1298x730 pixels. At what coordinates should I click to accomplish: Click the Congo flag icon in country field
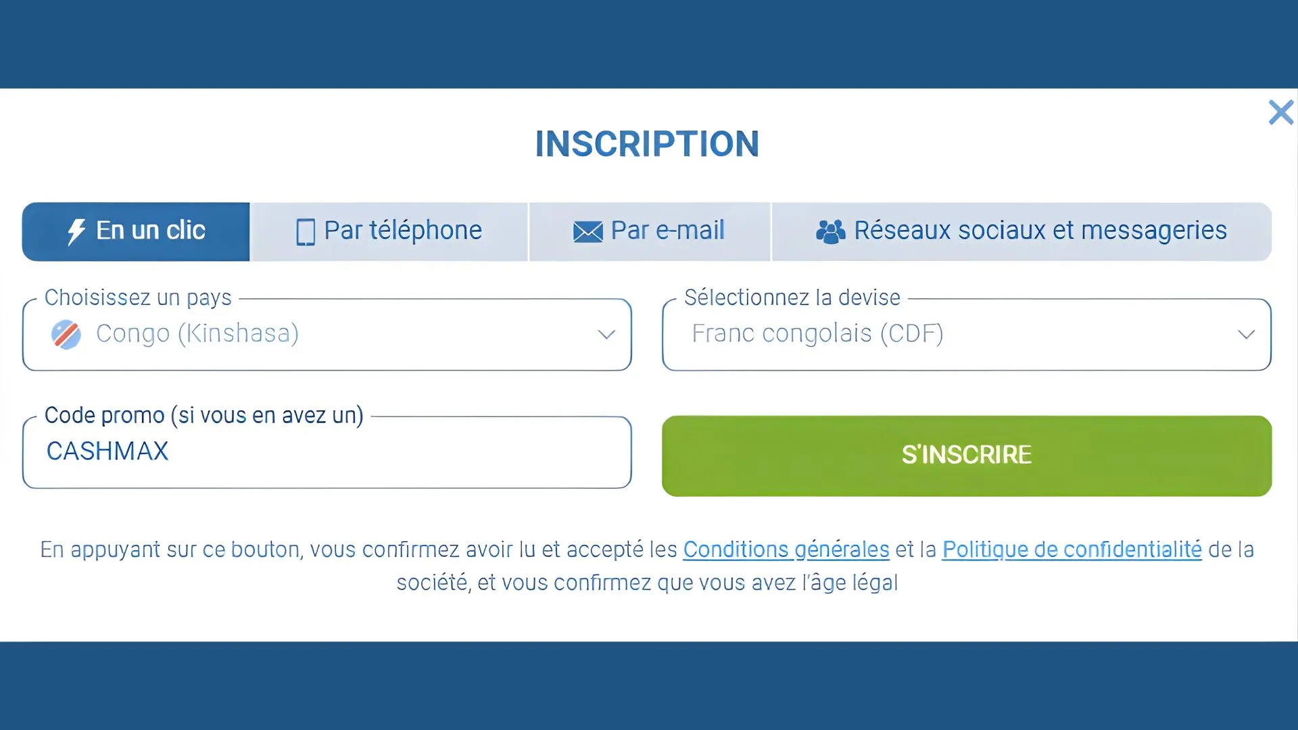pyautogui.click(x=66, y=333)
